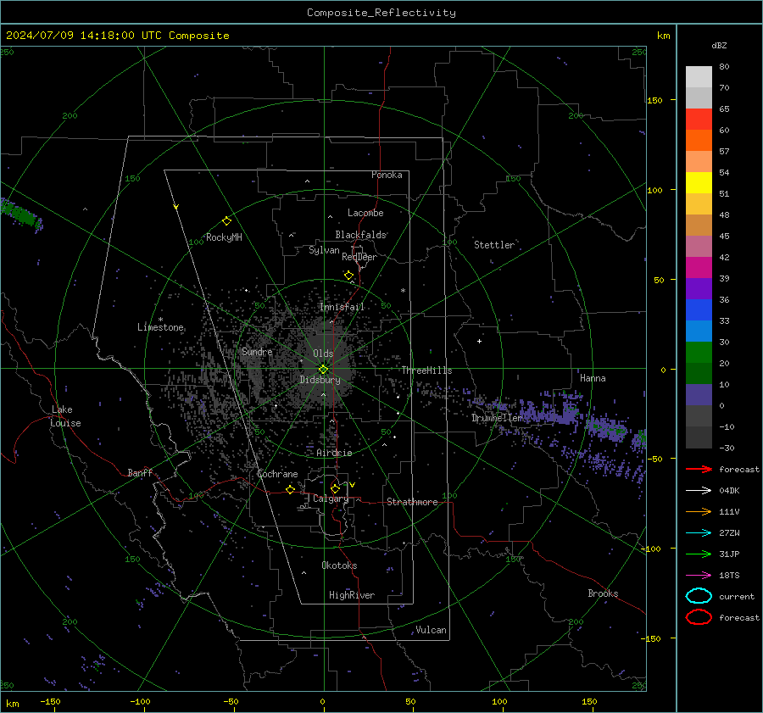Select the light blue swatch above 30 dBZ
Viewport: 763px width, 713px height.
coord(699,331)
